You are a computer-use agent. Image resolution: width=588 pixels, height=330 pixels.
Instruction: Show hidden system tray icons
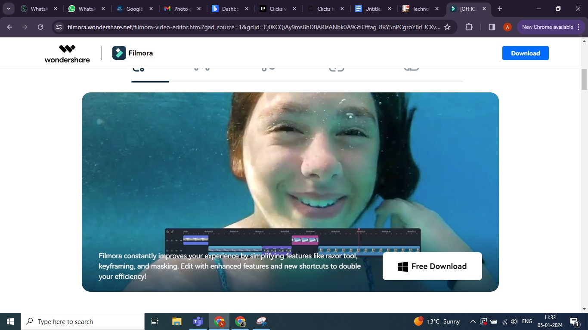[x=473, y=321]
